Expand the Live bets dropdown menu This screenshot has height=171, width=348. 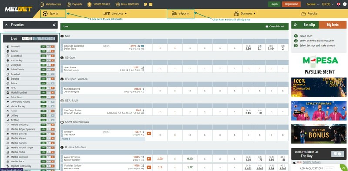115,13
